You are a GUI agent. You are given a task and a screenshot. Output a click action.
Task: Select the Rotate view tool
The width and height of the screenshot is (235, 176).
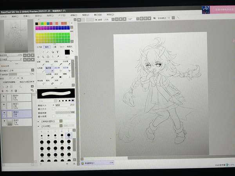(48, 57)
